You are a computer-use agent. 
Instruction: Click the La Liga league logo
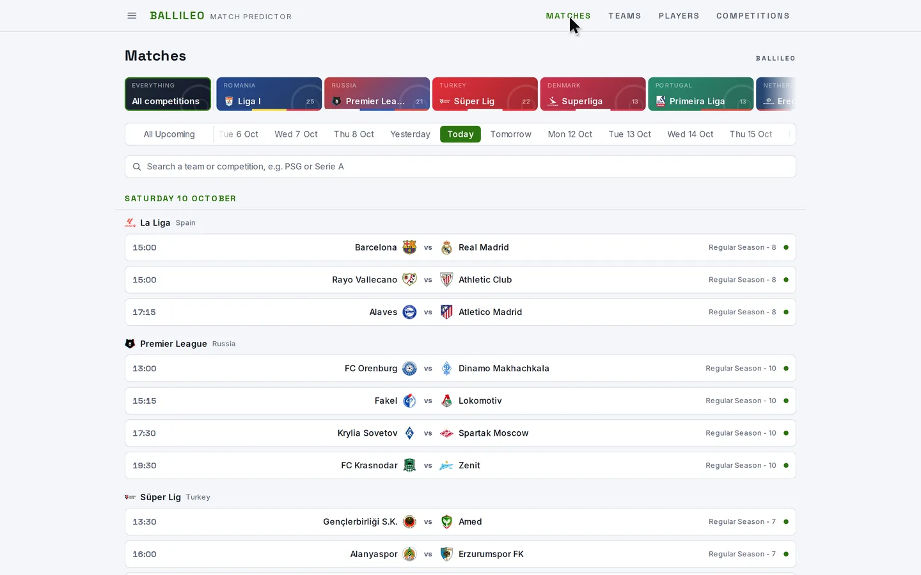(130, 223)
